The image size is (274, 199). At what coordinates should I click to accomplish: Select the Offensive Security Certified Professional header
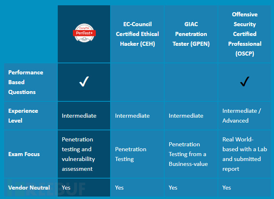click(x=245, y=34)
